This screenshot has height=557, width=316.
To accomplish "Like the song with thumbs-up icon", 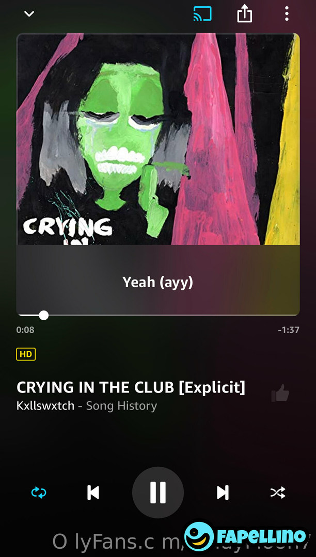I will [x=280, y=393].
